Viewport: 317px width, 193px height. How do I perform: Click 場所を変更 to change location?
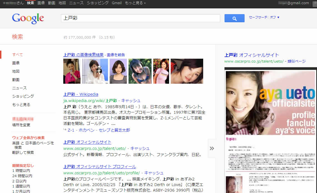21,125
